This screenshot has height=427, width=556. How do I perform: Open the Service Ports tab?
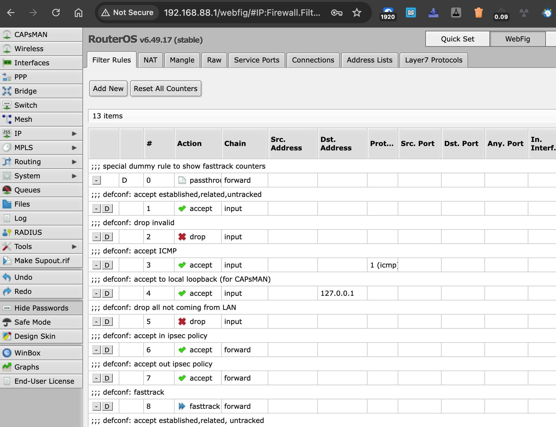pos(257,60)
